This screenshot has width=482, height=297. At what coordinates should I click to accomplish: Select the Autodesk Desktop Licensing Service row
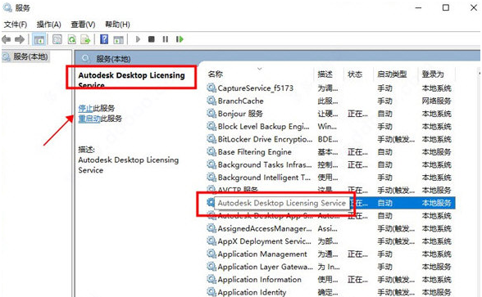coord(330,203)
